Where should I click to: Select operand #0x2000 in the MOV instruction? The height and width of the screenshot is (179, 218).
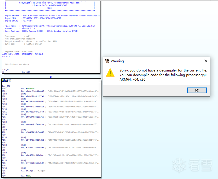pyautogui.click(x=30, y=89)
